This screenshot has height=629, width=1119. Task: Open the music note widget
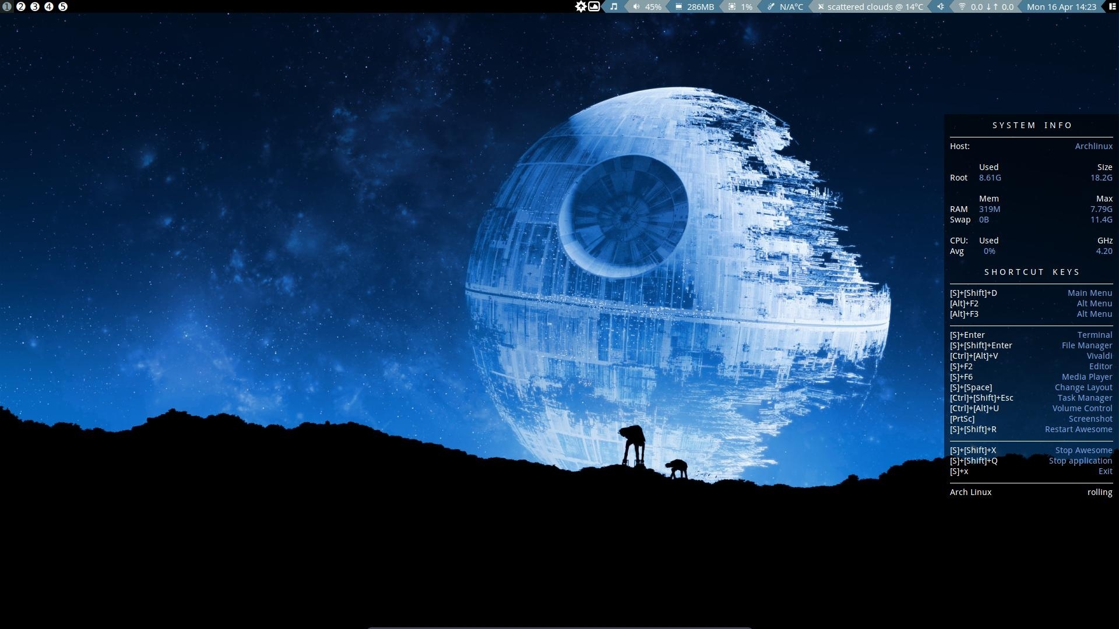click(x=614, y=6)
